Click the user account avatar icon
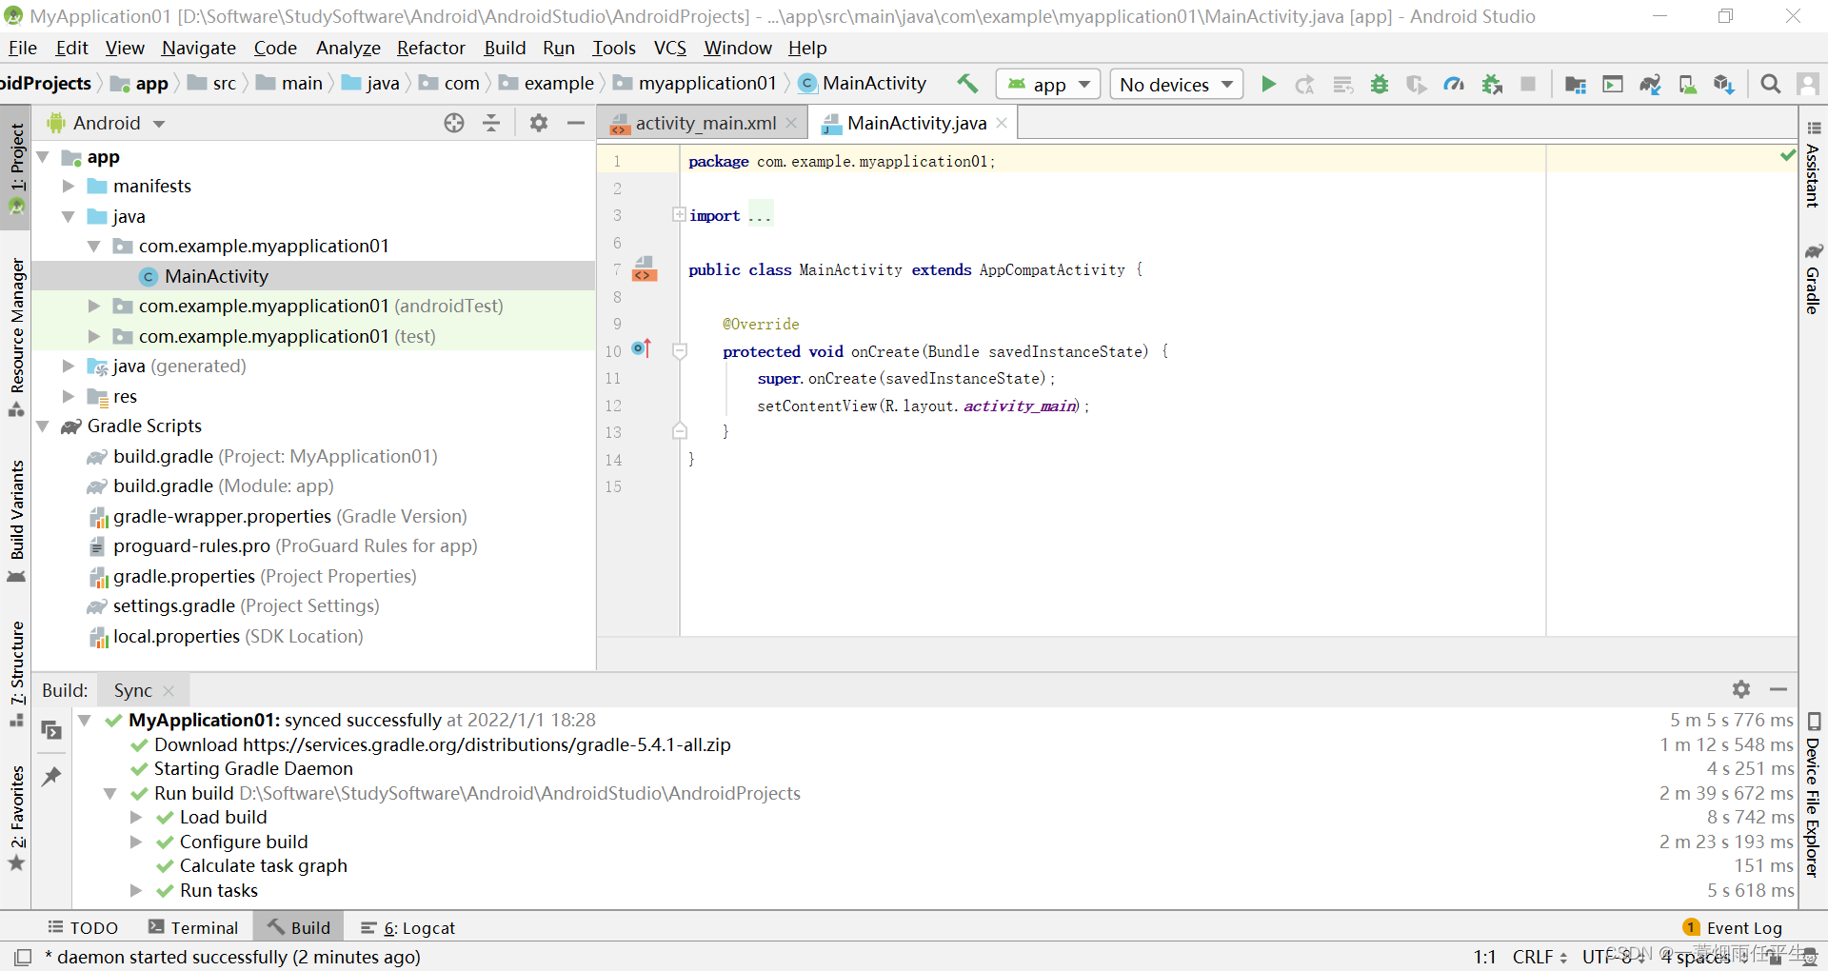1828x971 pixels. [1807, 84]
